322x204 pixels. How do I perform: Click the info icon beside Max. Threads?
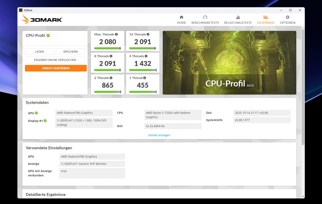tap(116, 34)
